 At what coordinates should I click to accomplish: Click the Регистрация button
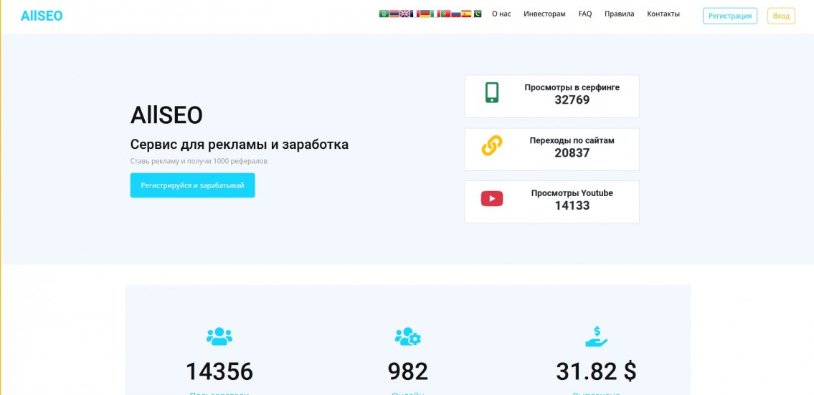tap(730, 16)
